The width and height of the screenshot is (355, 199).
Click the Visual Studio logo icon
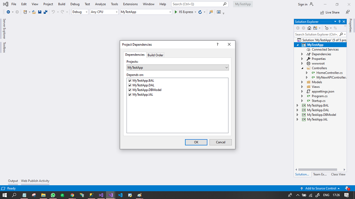click(6, 4)
